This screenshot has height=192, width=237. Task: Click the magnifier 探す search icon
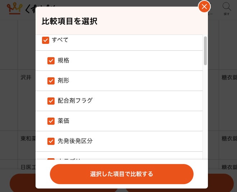tap(227, 8)
